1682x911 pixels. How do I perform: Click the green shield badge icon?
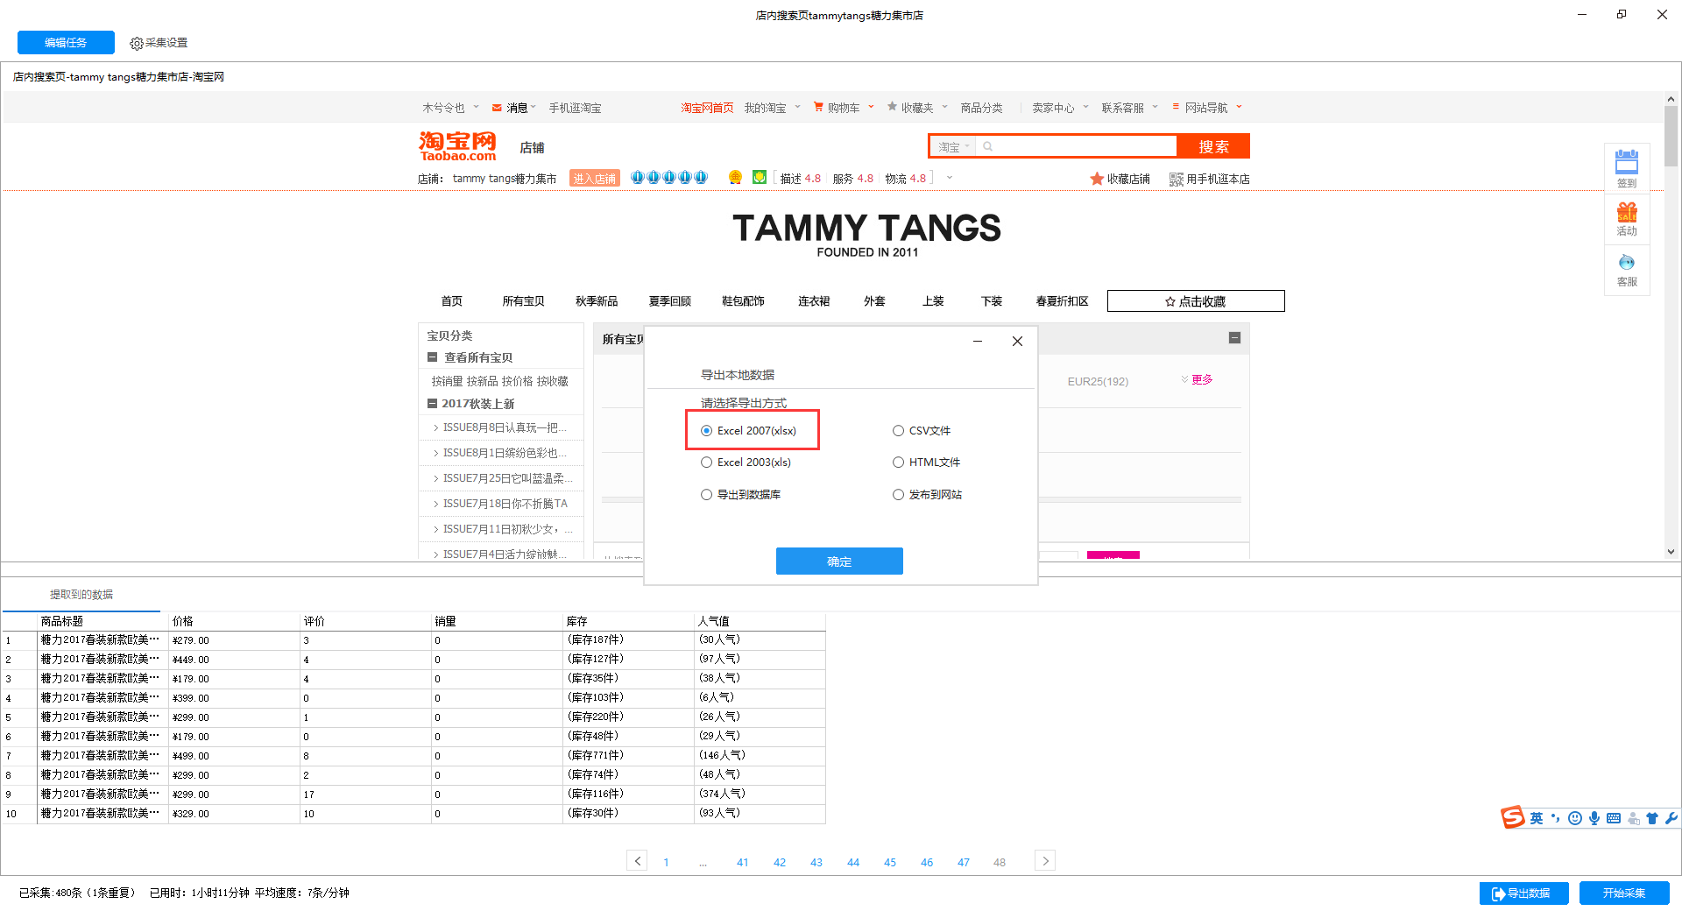(760, 177)
